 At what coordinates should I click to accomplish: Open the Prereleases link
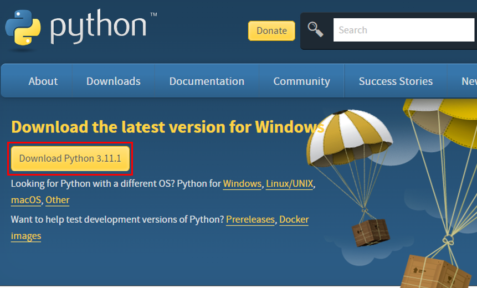pos(250,219)
